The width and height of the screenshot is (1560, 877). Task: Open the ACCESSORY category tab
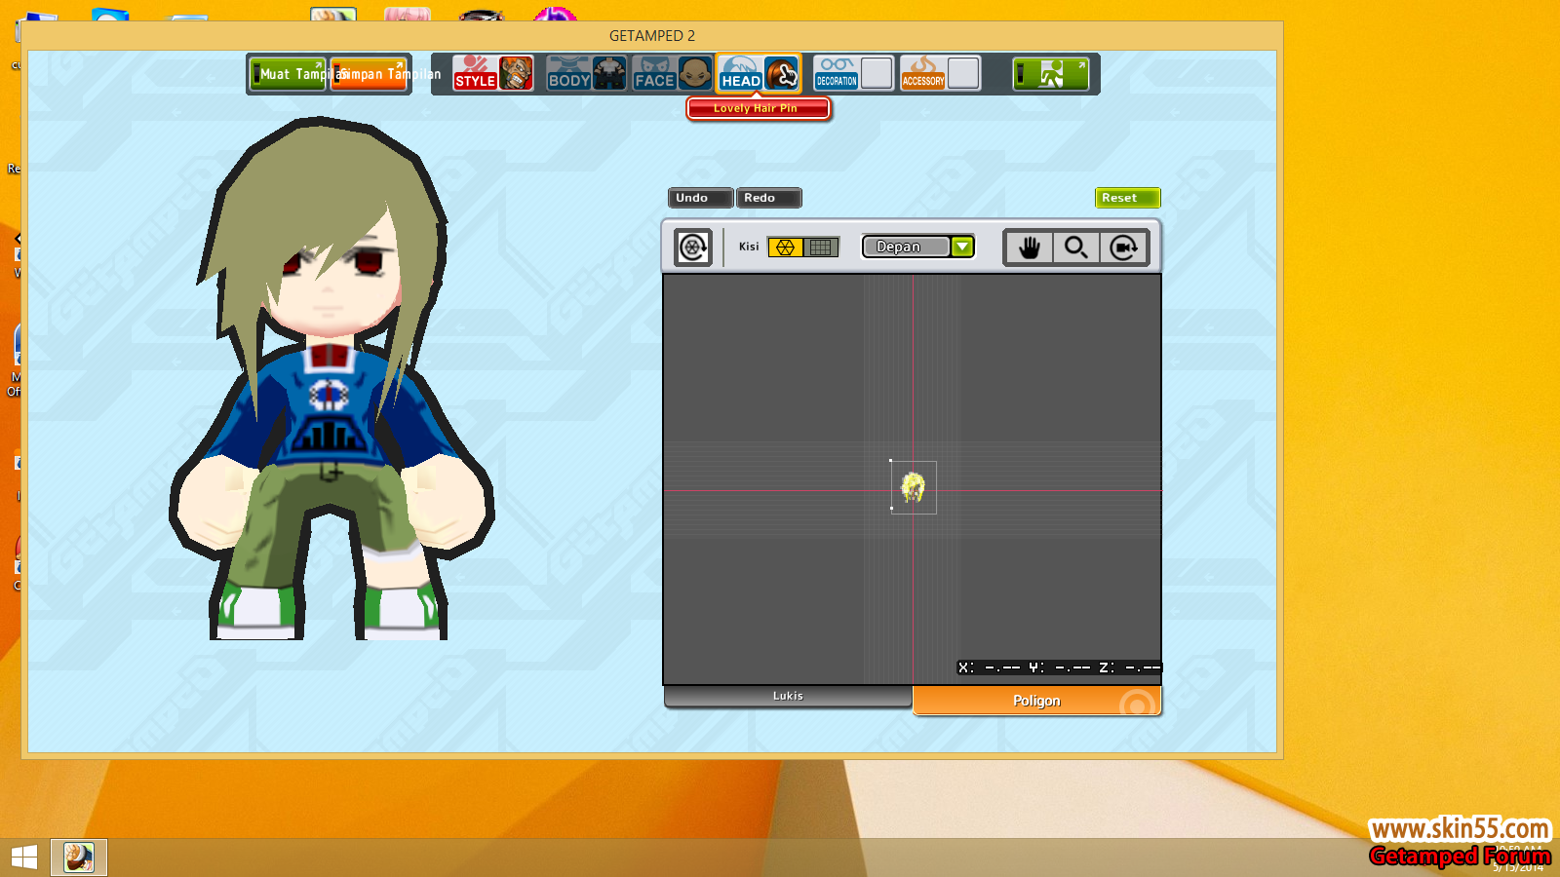(x=923, y=73)
